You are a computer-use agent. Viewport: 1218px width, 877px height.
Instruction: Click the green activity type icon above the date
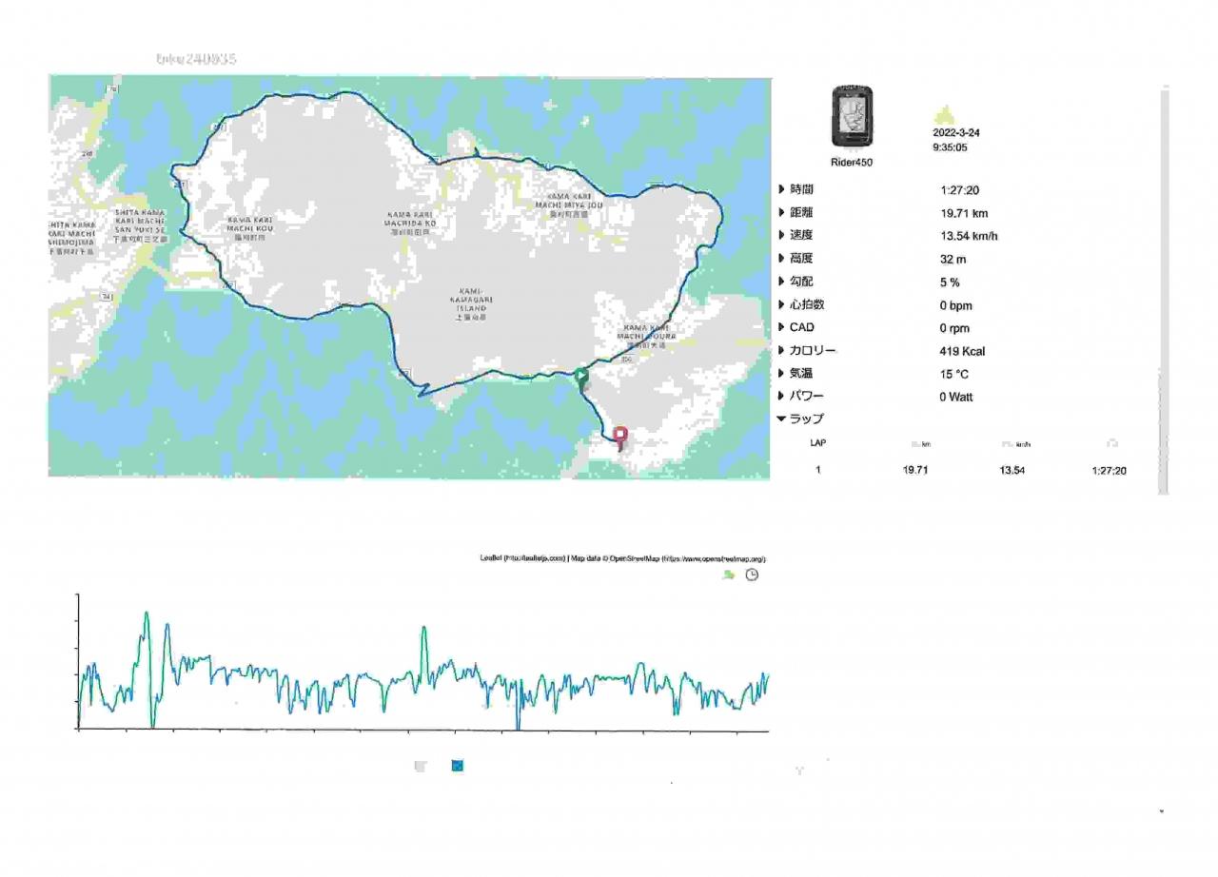pyautogui.click(x=943, y=115)
